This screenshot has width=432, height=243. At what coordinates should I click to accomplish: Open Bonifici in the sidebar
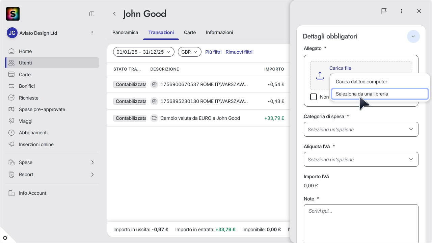point(52,86)
